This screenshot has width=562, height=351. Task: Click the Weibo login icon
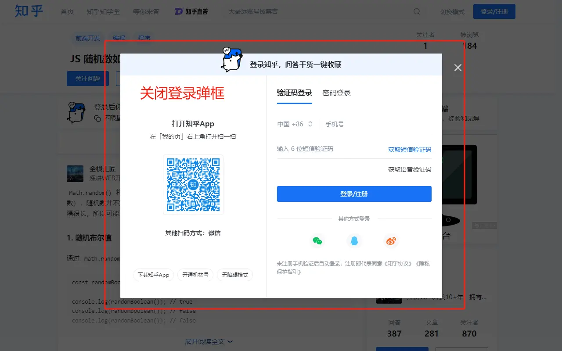click(x=391, y=240)
